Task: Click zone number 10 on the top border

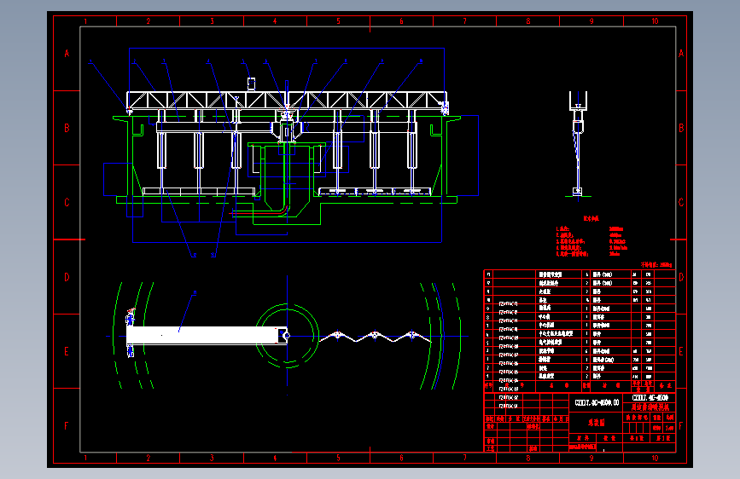Action: tap(655, 21)
